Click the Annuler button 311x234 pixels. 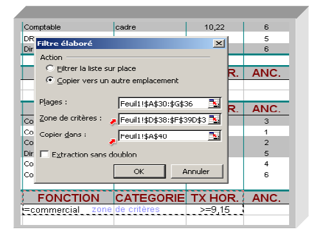(x=197, y=171)
